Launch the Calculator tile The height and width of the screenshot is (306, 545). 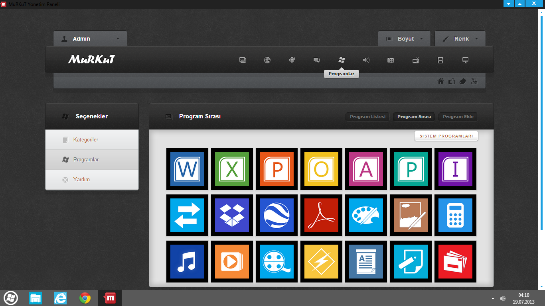click(455, 216)
